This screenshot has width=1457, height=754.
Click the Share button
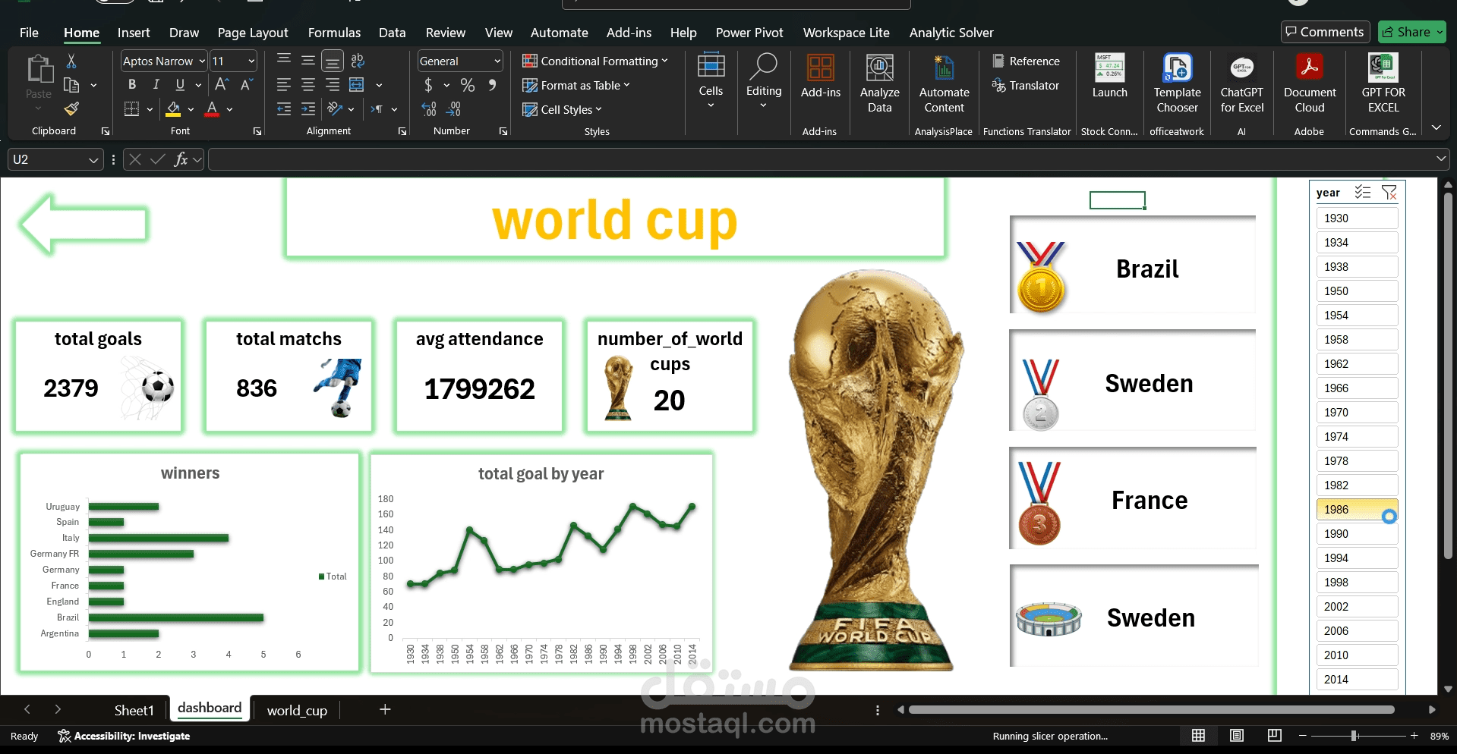pyautogui.click(x=1411, y=32)
